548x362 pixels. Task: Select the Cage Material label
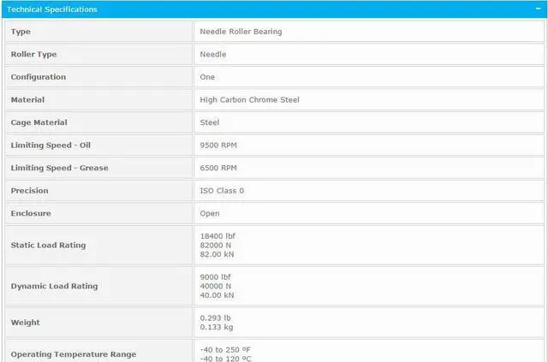tap(39, 122)
